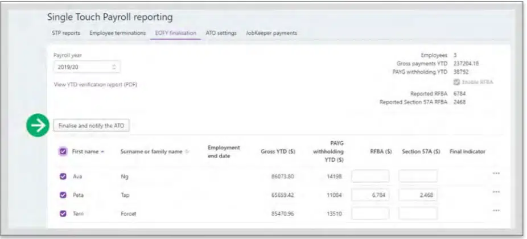Click Finalise and notify the ATO button

[x=92, y=126]
